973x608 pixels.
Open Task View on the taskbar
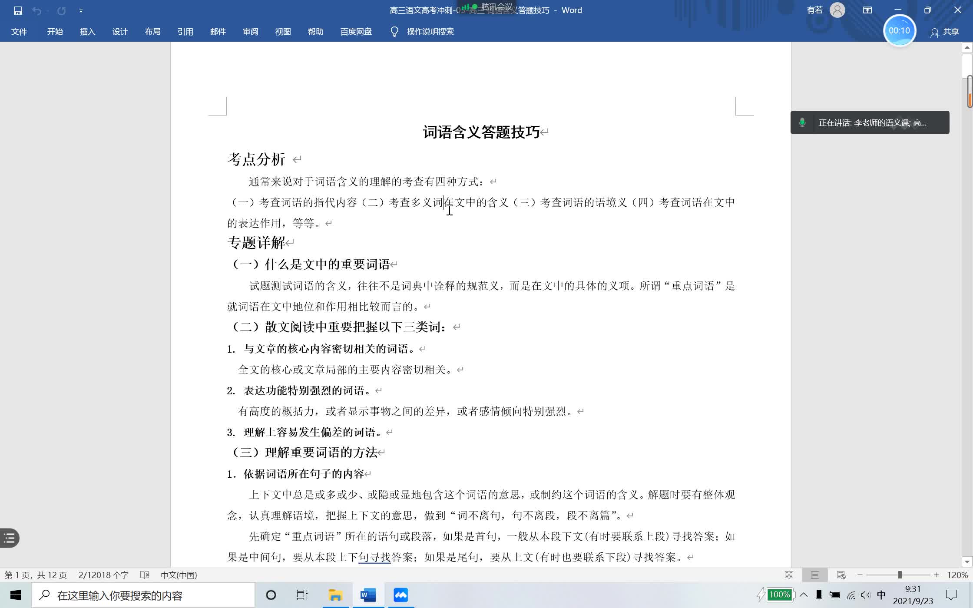(302, 595)
